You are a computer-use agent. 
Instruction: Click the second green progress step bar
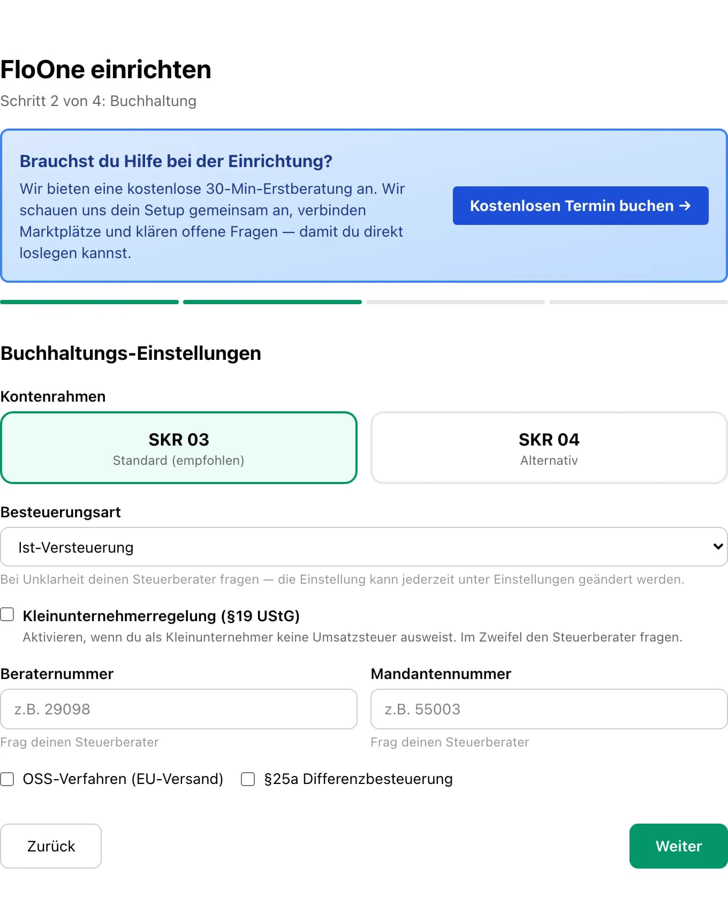click(272, 302)
